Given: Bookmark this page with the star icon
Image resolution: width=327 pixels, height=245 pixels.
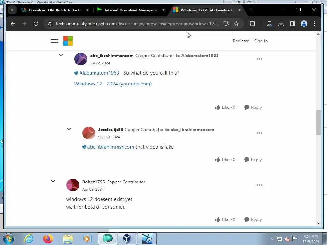Looking at the screenshot, I should pyautogui.click(x=236, y=24).
